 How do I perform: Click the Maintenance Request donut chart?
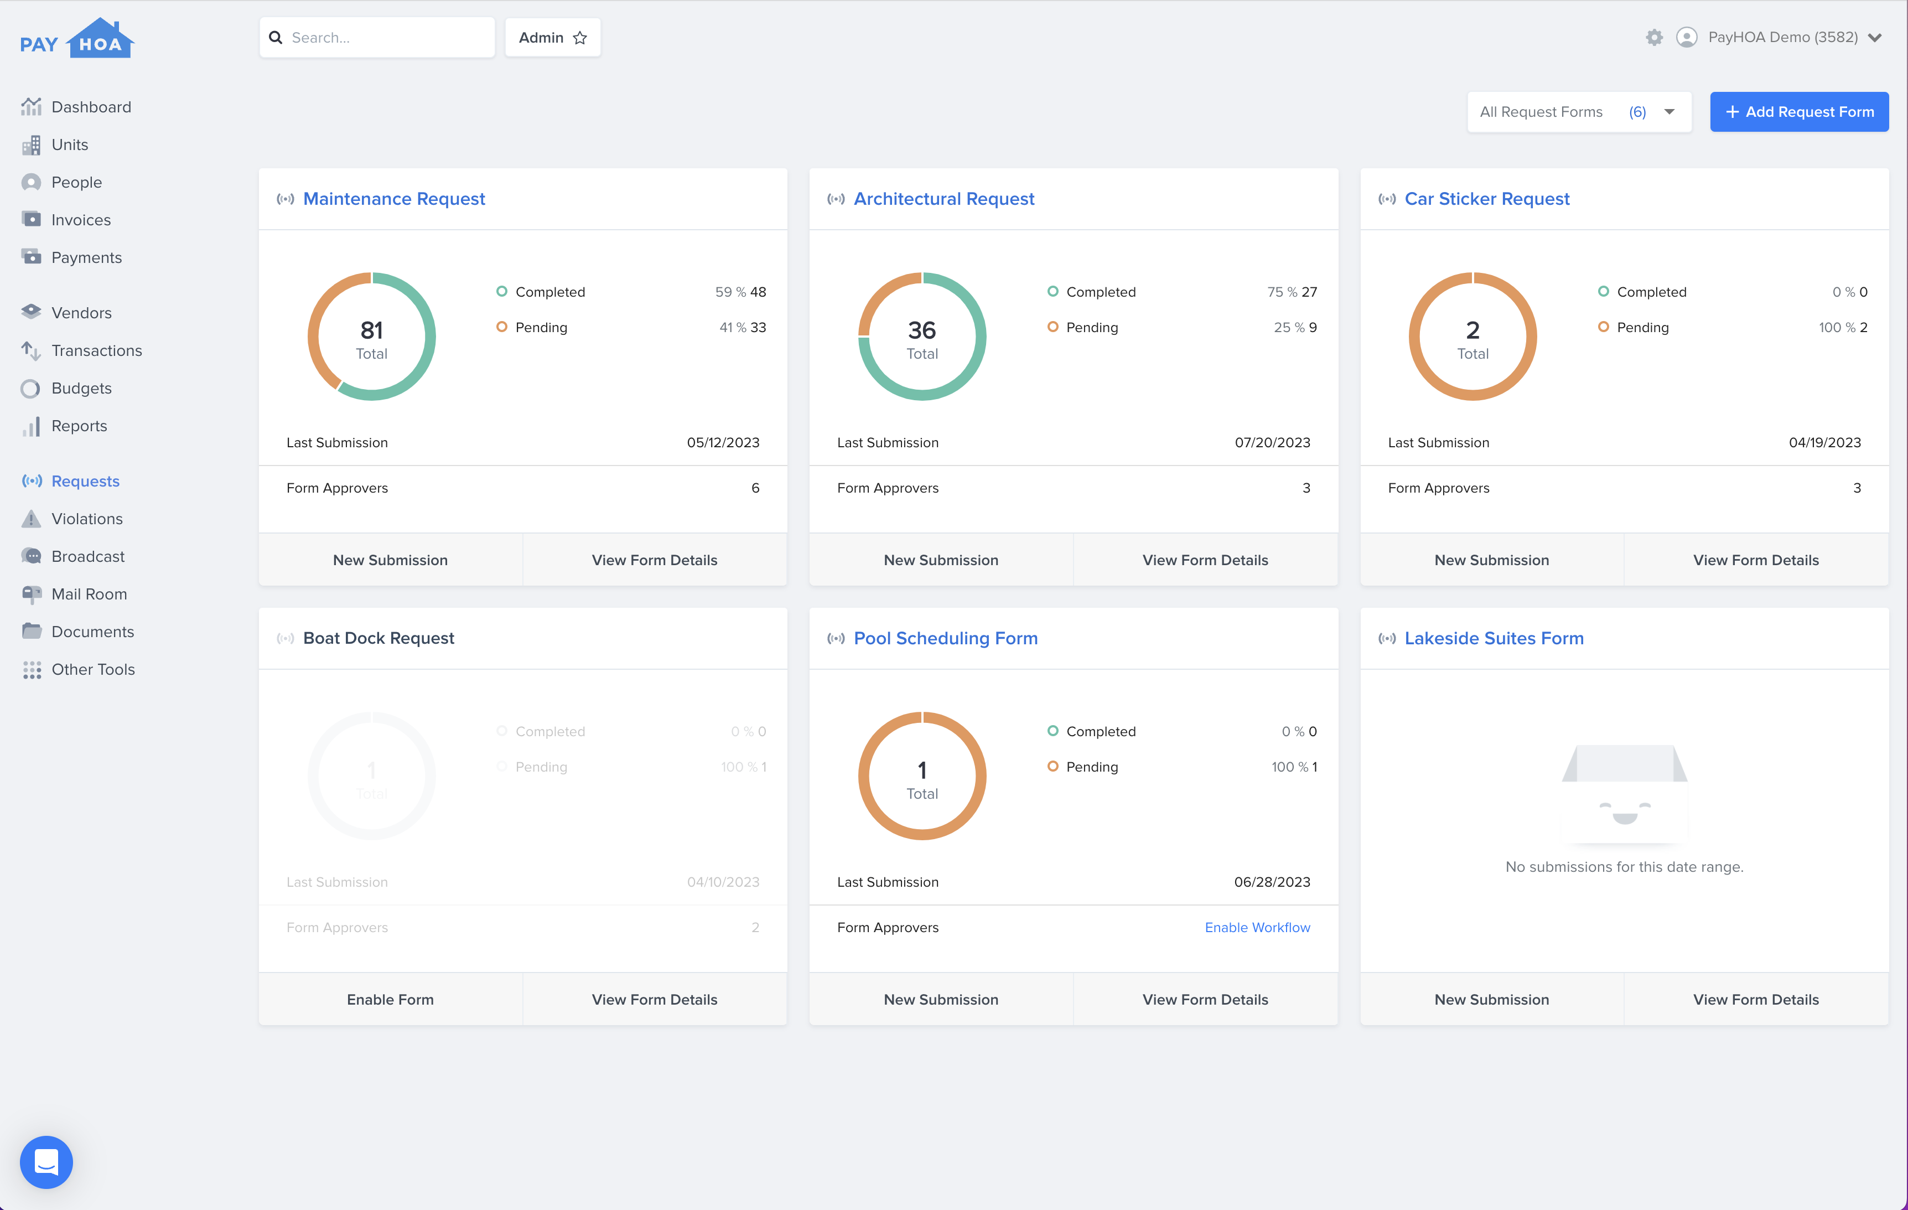(x=371, y=336)
